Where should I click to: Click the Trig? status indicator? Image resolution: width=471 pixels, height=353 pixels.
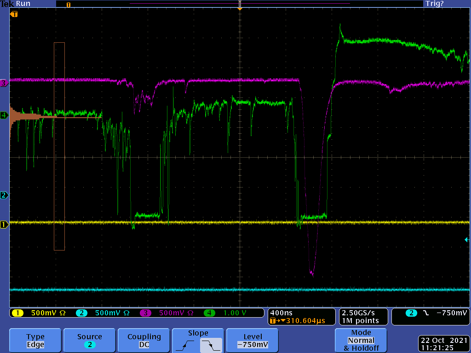click(x=435, y=4)
